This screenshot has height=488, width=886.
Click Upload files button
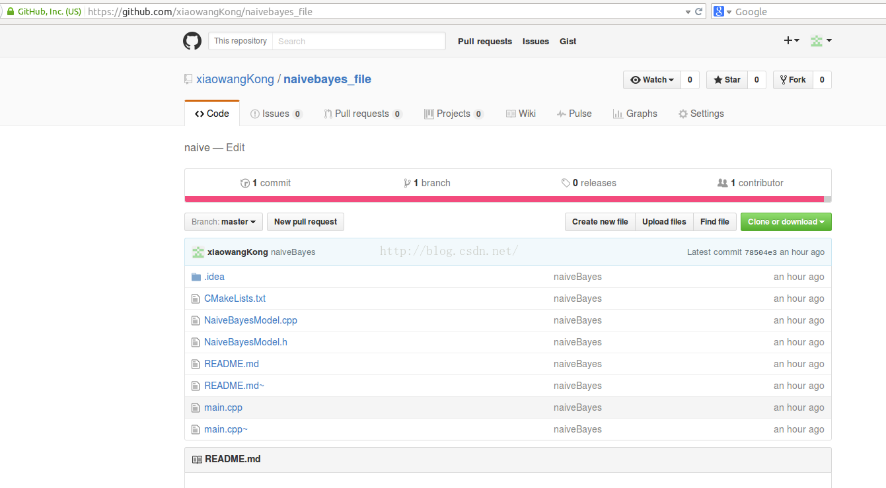click(x=664, y=222)
